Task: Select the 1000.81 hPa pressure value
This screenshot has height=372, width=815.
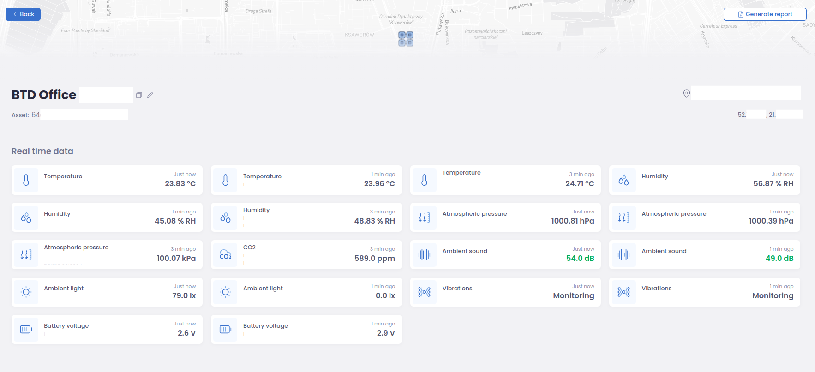Action: [573, 221]
